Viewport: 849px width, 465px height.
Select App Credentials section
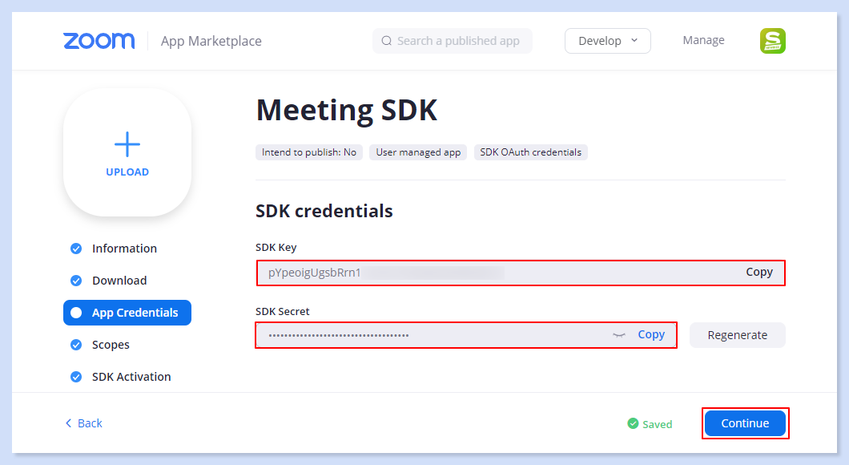click(127, 313)
